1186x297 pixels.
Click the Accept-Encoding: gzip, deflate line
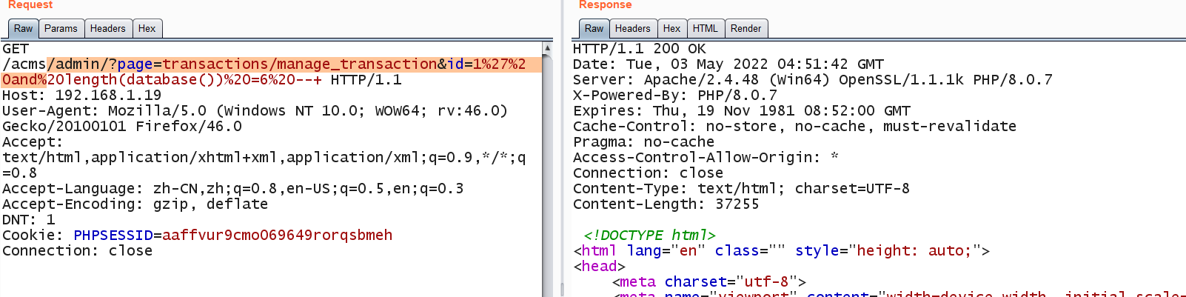(x=135, y=204)
